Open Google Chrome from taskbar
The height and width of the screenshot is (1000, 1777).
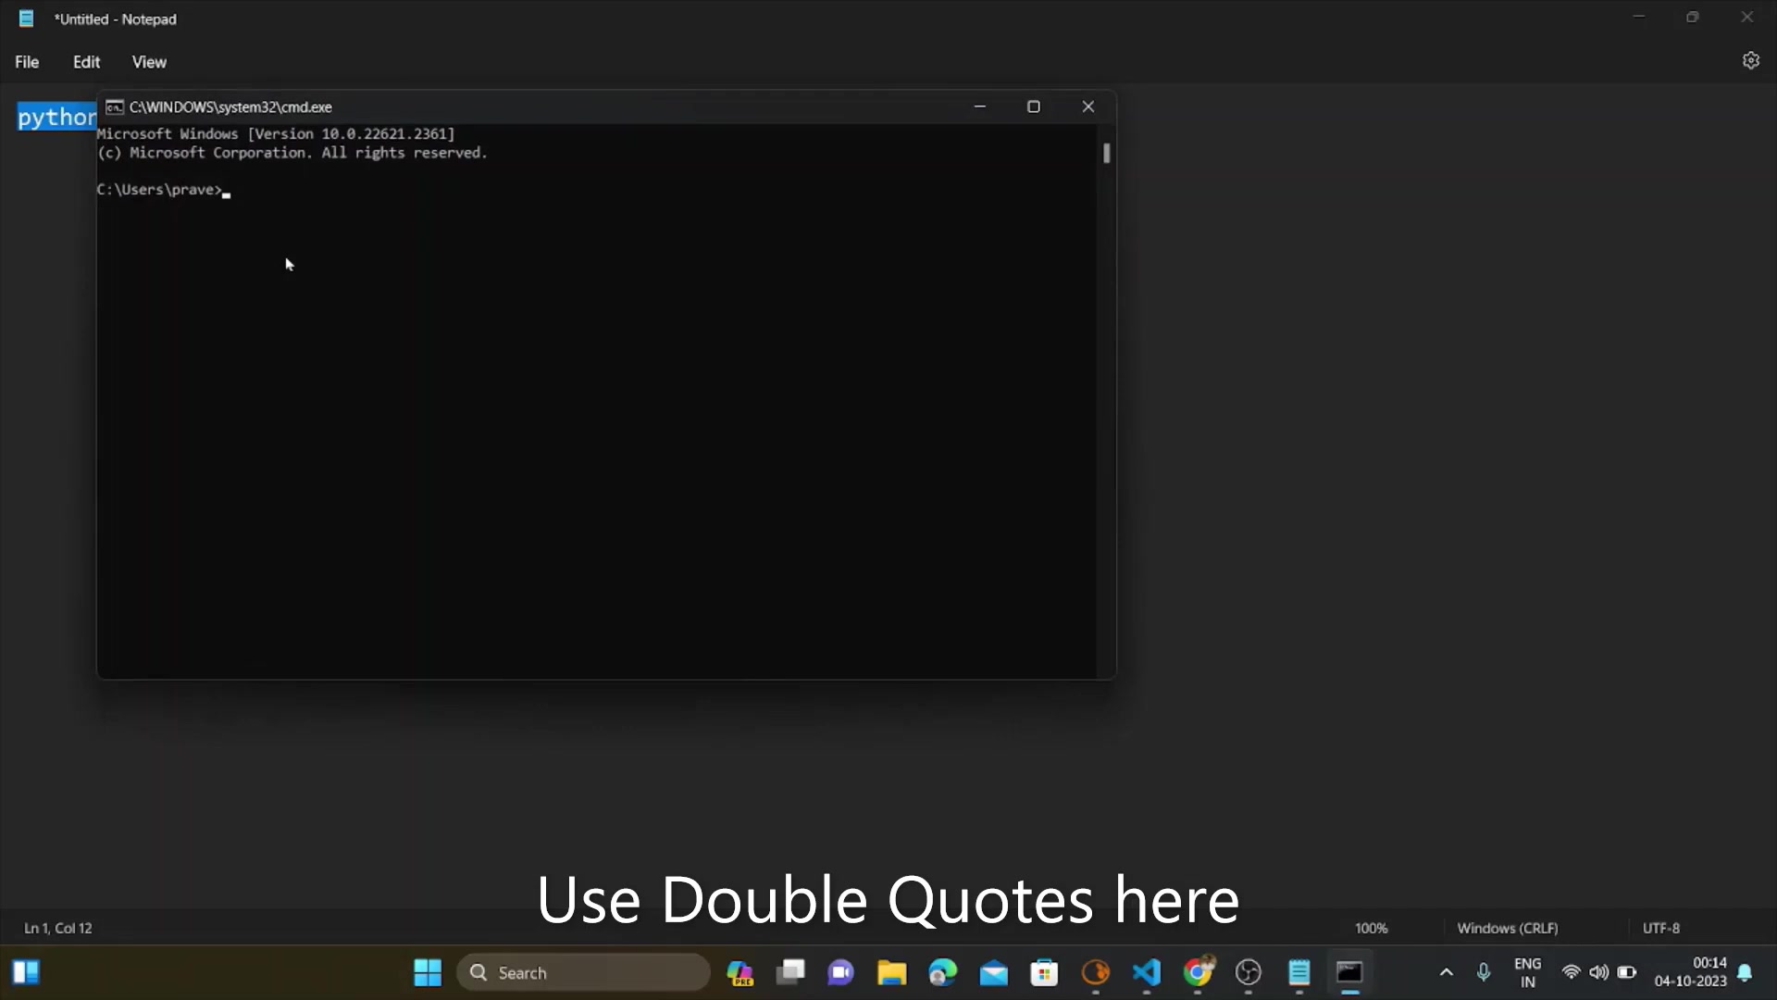click(1198, 972)
